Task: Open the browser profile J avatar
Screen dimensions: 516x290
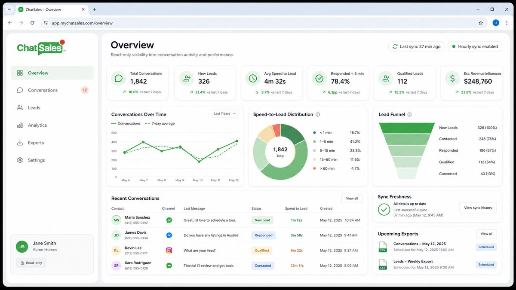Action: tap(496, 23)
